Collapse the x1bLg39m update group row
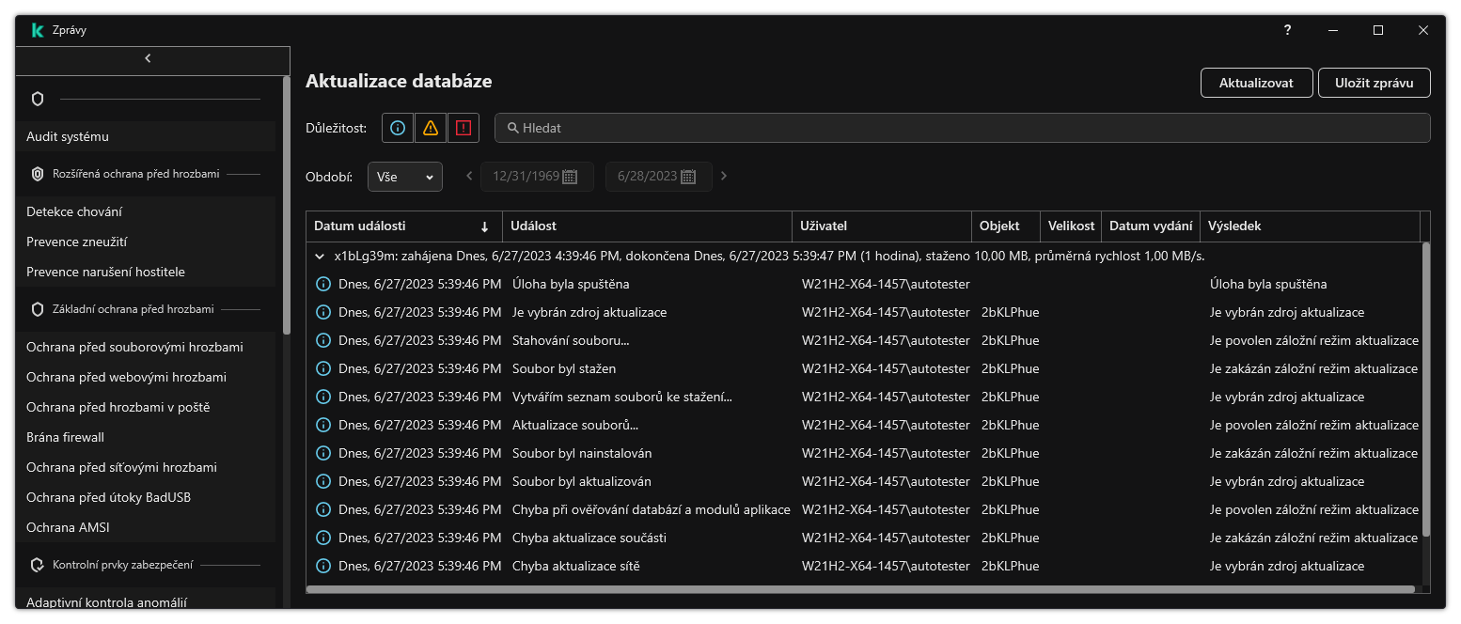The height and width of the screenshot is (624, 1461). point(320,256)
